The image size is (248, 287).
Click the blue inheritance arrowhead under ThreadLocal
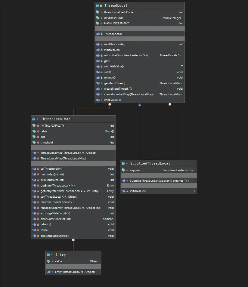tap(140, 105)
